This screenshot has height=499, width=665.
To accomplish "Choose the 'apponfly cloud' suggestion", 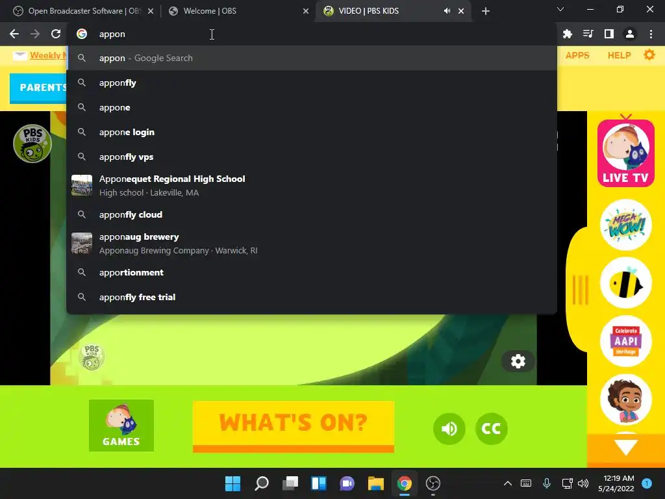I will (x=312, y=214).
